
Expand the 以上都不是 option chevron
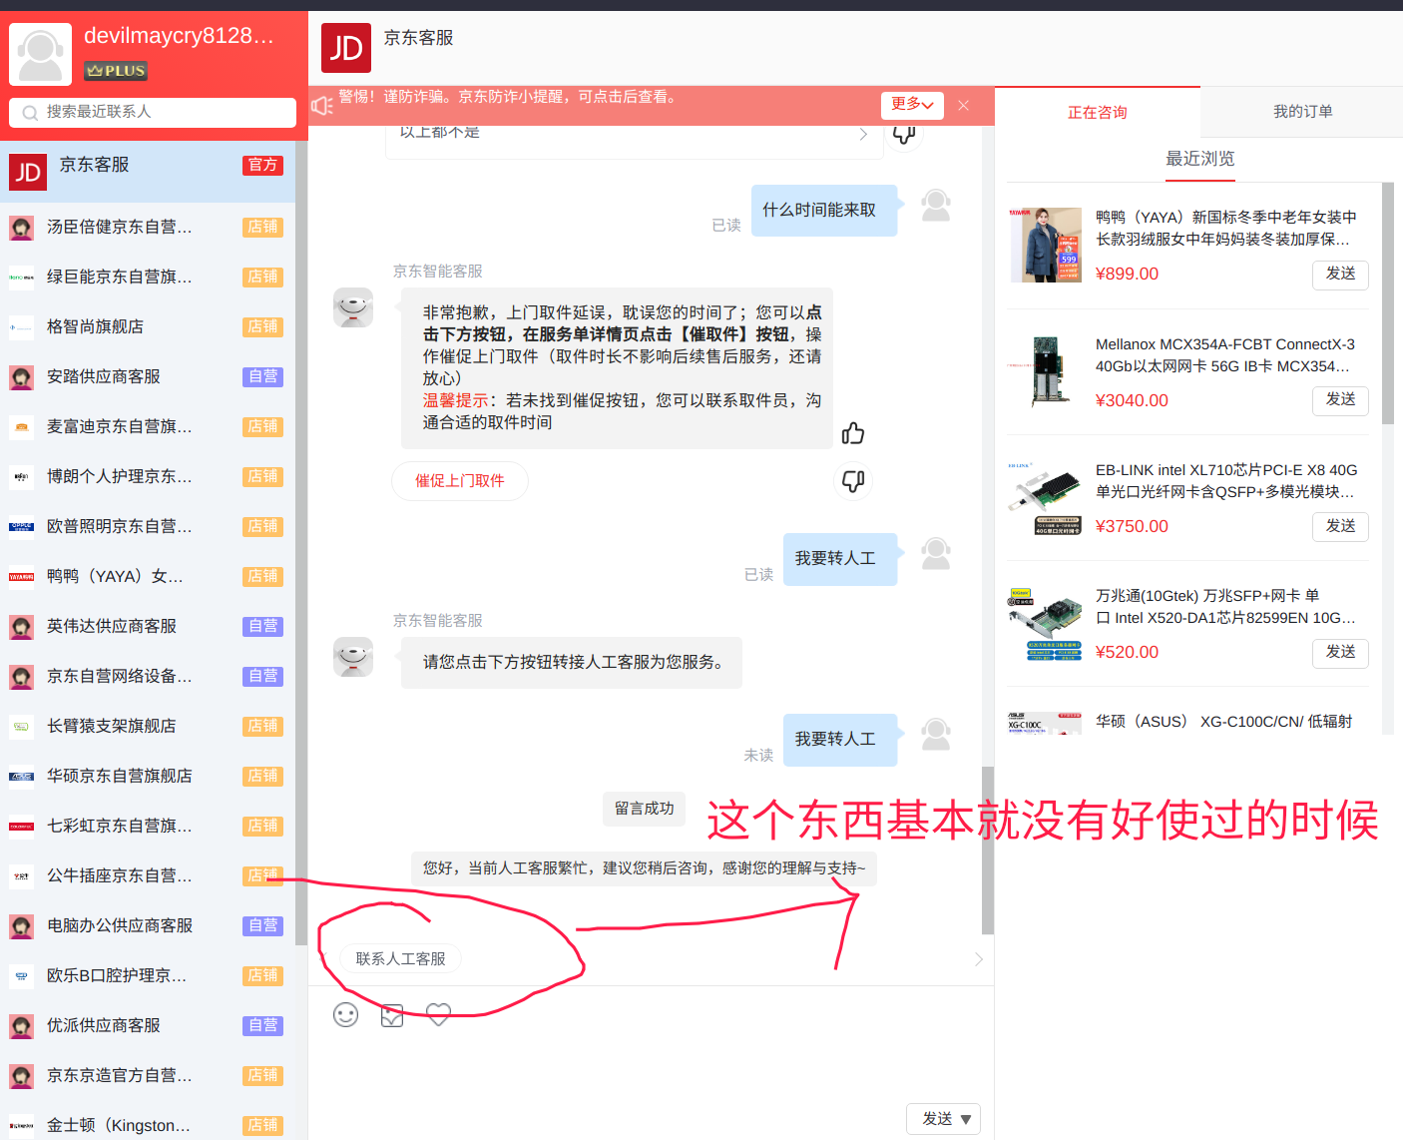pos(863,135)
